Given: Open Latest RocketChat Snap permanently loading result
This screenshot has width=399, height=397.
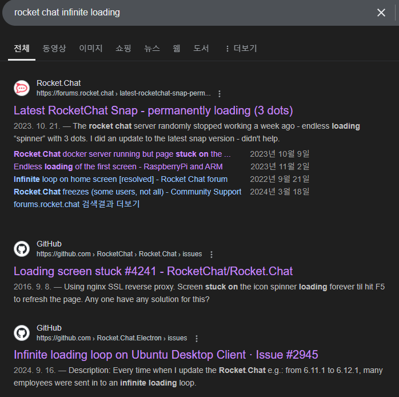Looking at the screenshot, I should [x=153, y=111].
